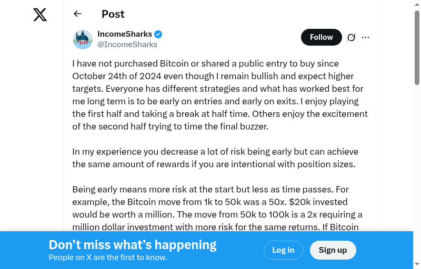Open the three-dot More menu
Image resolution: width=421 pixels, height=269 pixels.
click(366, 37)
